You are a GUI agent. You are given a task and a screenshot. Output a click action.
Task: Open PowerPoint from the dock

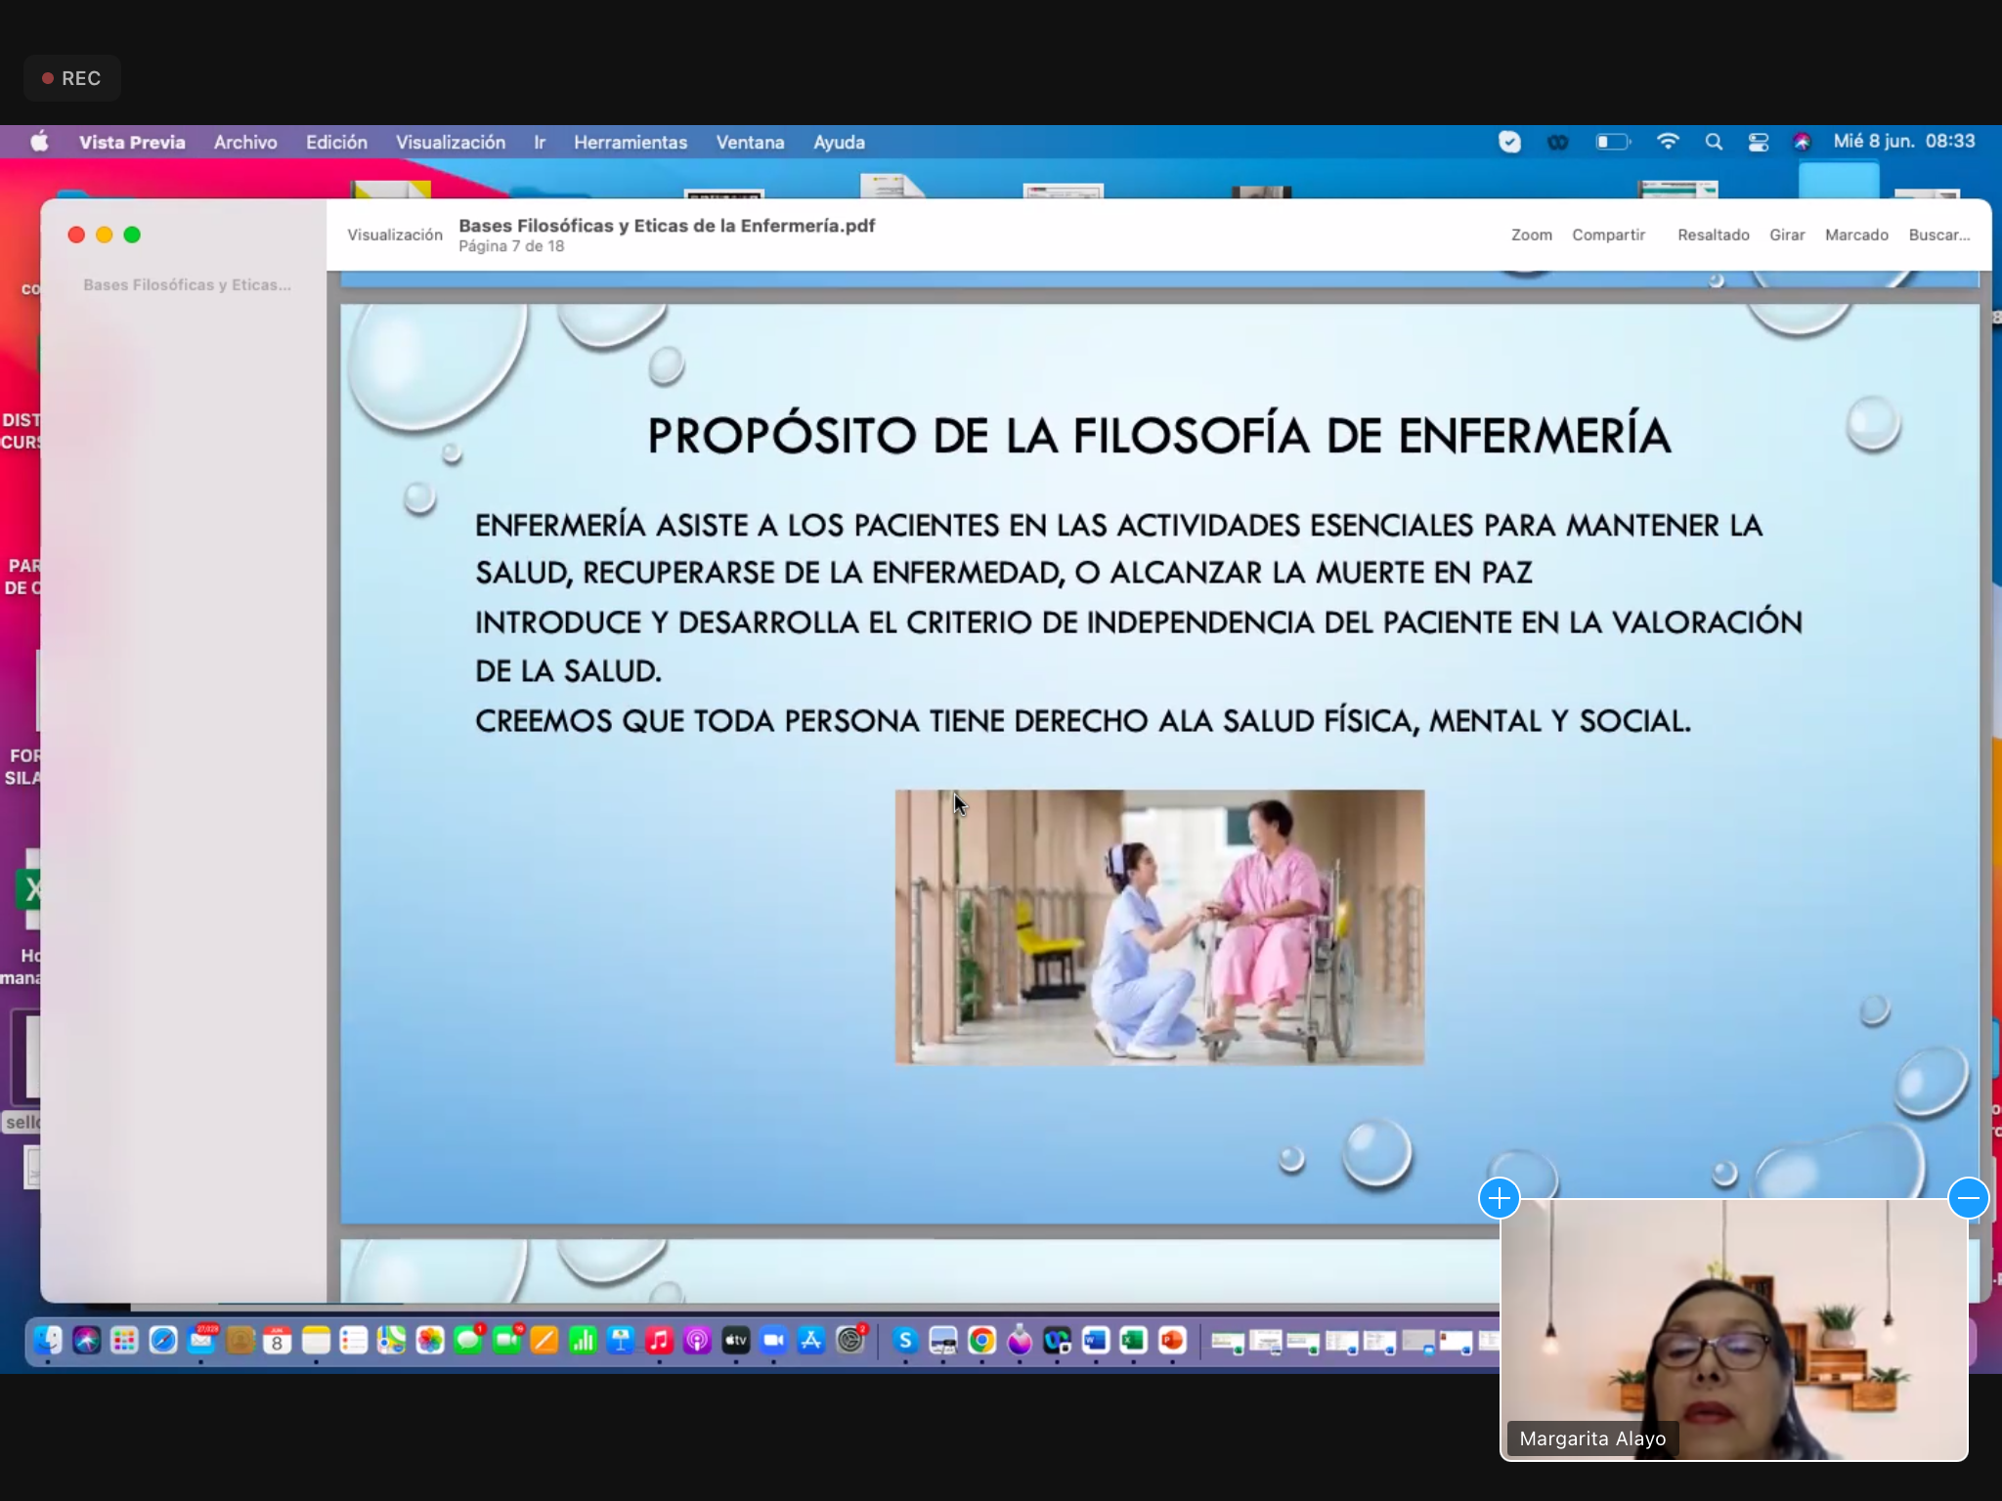point(1171,1341)
